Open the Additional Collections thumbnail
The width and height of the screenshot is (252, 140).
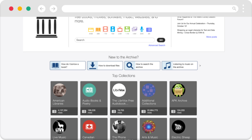click(x=149, y=90)
